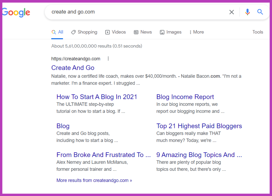Open the three-dot menu beside createandgo.com URL
This screenshot has height=196, width=272.
[108, 59]
